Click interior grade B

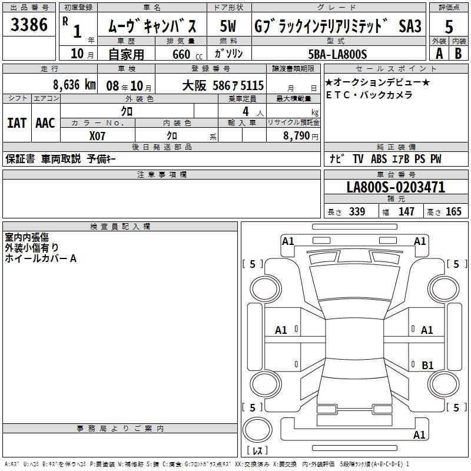(458, 54)
